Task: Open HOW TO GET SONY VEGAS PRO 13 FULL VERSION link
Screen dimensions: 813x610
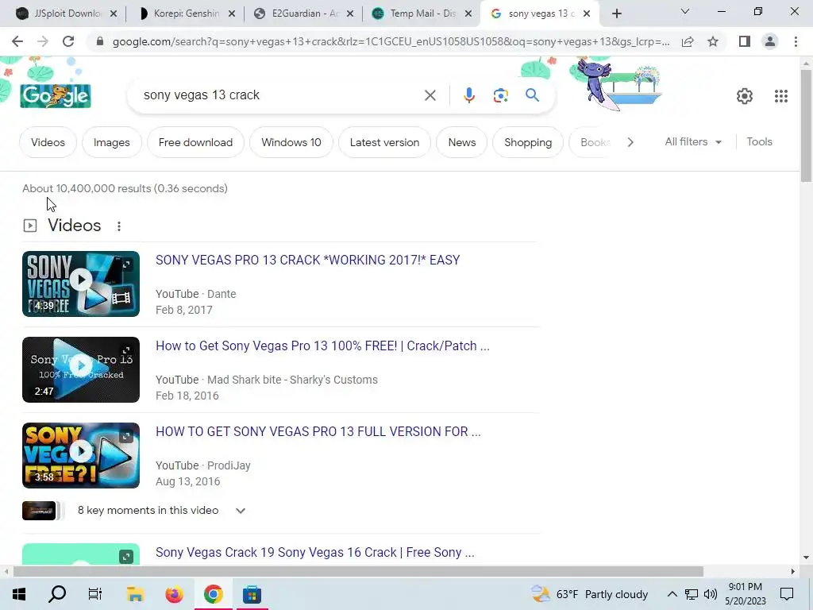Action: [x=318, y=431]
